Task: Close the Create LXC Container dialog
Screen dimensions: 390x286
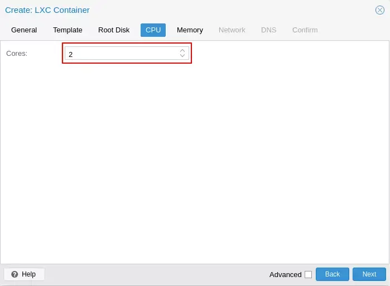Action: click(x=379, y=10)
